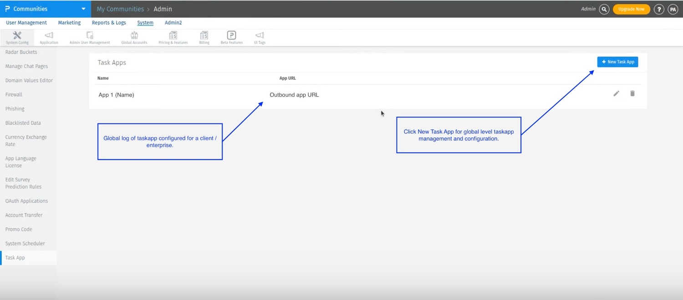Open Firewall settings in sidebar
Image resolution: width=683 pixels, height=300 pixels.
tap(14, 94)
